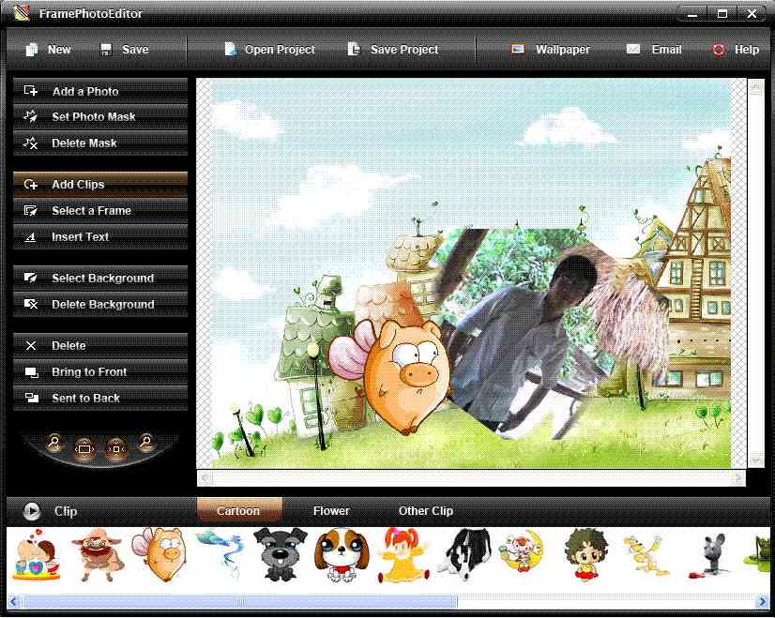Open Project from the top toolbar
Screen dimensions: 775x618
[270, 50]
